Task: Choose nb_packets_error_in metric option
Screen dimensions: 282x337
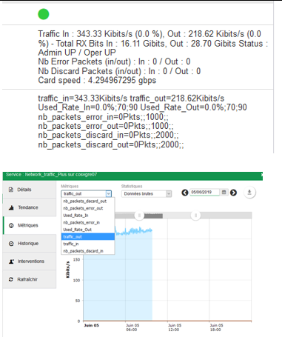Action: pyautogui.click(x=88, y=222)
